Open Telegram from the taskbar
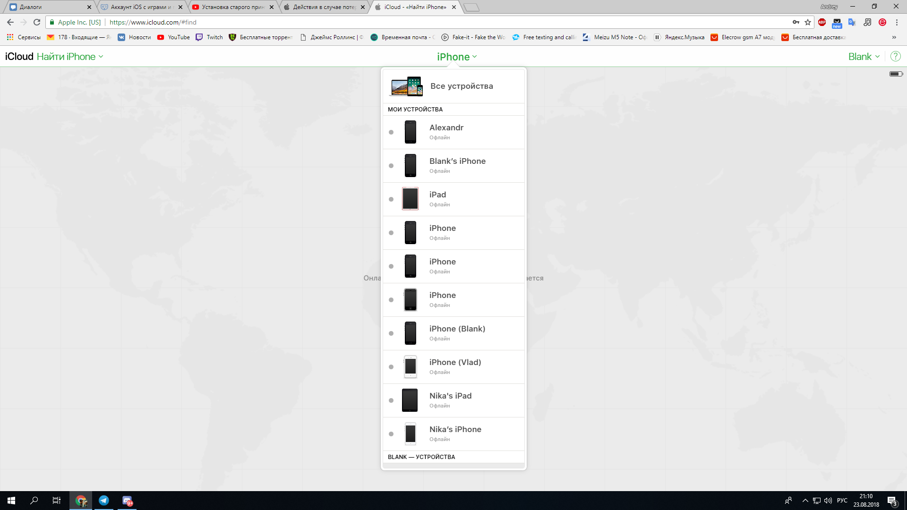 point(104,501)
